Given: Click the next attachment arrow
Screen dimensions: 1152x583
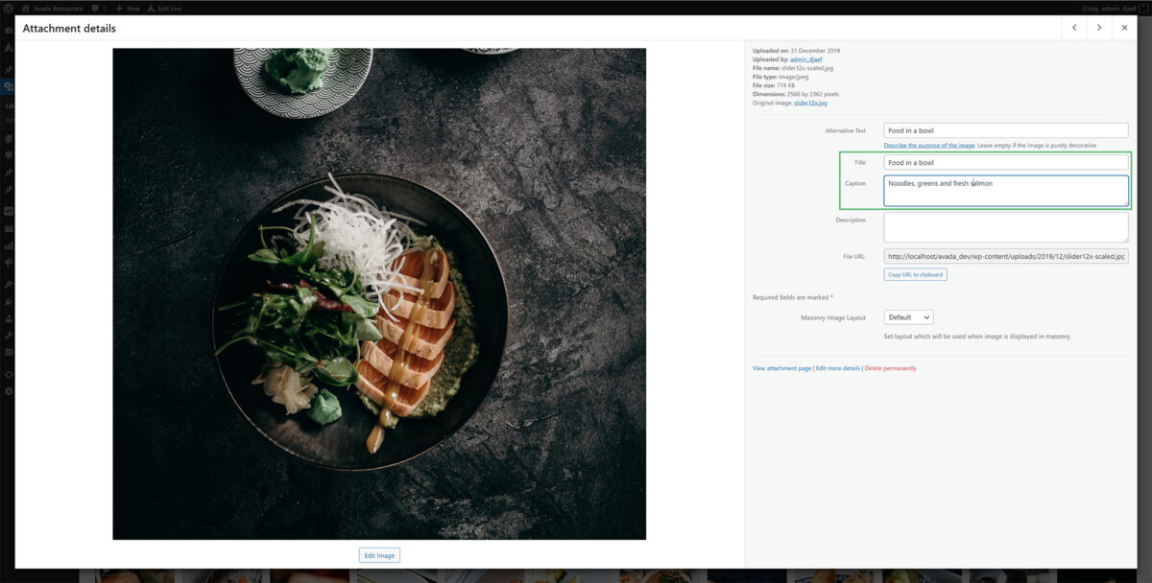Looking at the screenshot, I should click(x=1098, y=28).
